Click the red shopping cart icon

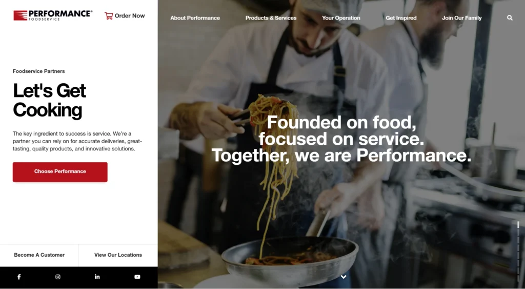click(x=109, y=16)
